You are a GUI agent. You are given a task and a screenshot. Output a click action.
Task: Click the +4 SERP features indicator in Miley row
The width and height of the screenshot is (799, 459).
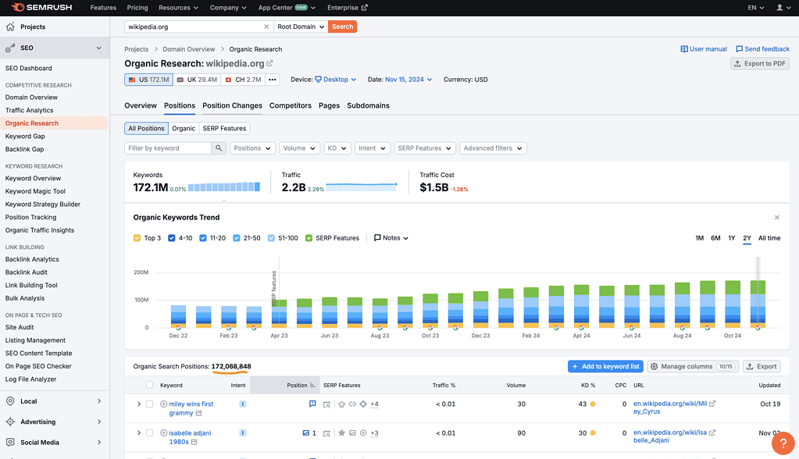click(x=375, y=404)
